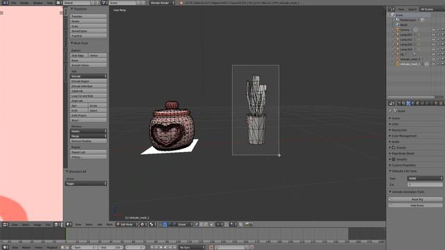Click the play animation button in timeline
This screenshot has height=250, width=445.
(x=165, y=247)
